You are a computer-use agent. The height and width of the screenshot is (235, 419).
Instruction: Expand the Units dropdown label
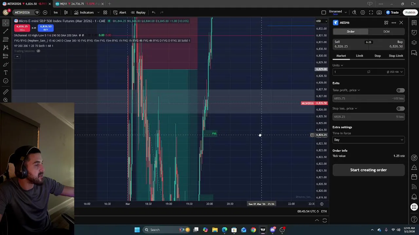click(337, 65)
